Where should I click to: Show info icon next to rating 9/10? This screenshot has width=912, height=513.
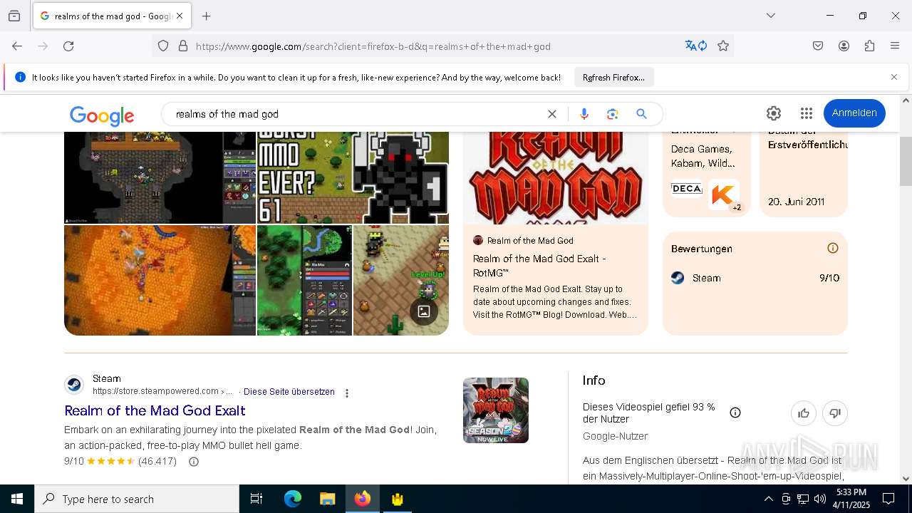tap(193, 462)
